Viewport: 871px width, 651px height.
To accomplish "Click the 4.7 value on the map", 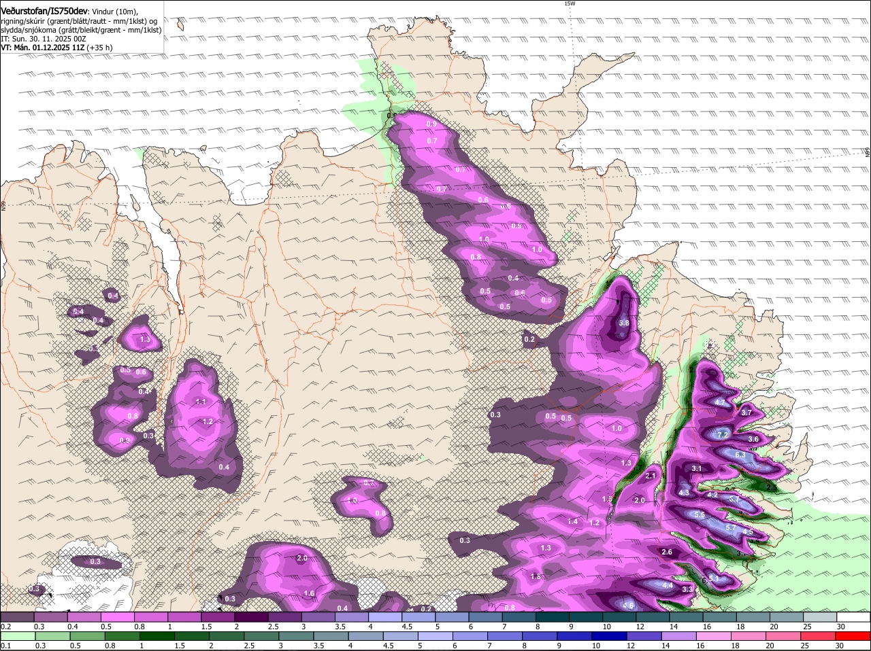I will (720, 402).
